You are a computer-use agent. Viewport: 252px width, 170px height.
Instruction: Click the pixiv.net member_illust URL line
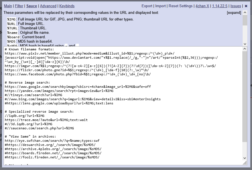(89, 53)
